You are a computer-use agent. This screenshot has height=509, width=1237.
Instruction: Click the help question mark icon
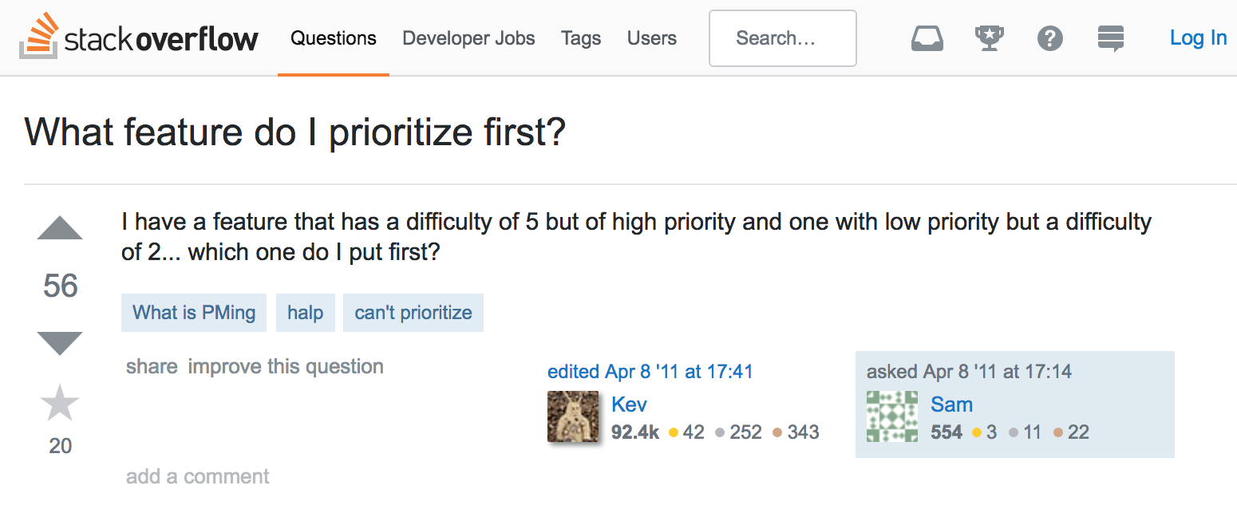coord(1050,37)
